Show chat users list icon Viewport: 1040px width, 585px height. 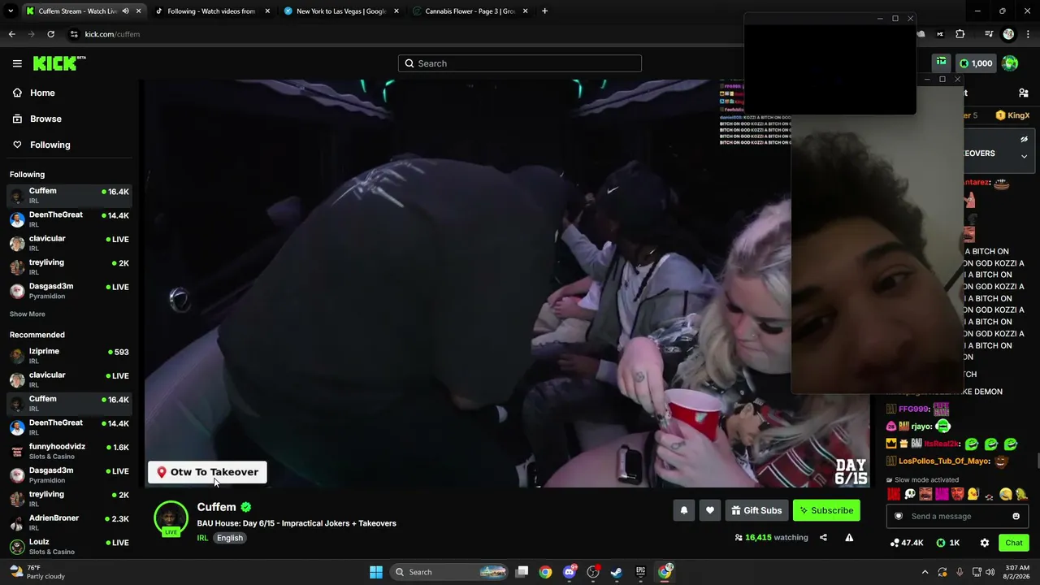coord(1024,93)
